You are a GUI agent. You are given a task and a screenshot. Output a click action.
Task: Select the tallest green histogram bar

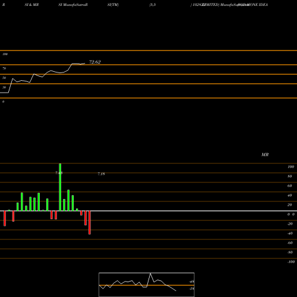pyautogui.click(x=60, y=187)
